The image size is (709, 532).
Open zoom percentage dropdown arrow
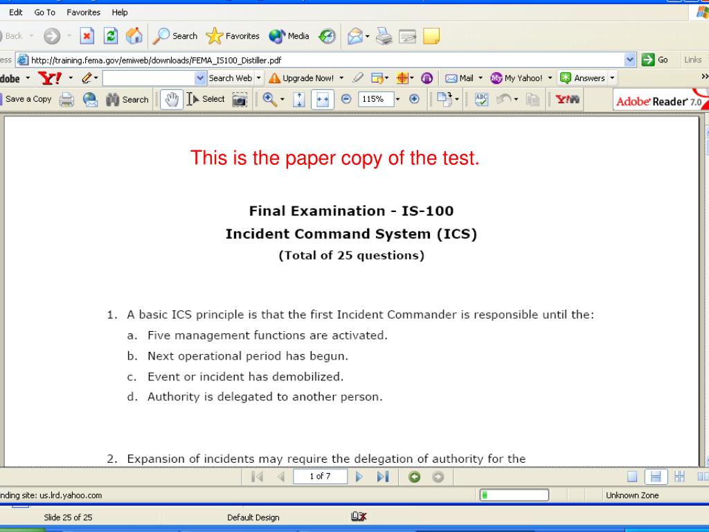click(397, 99)
